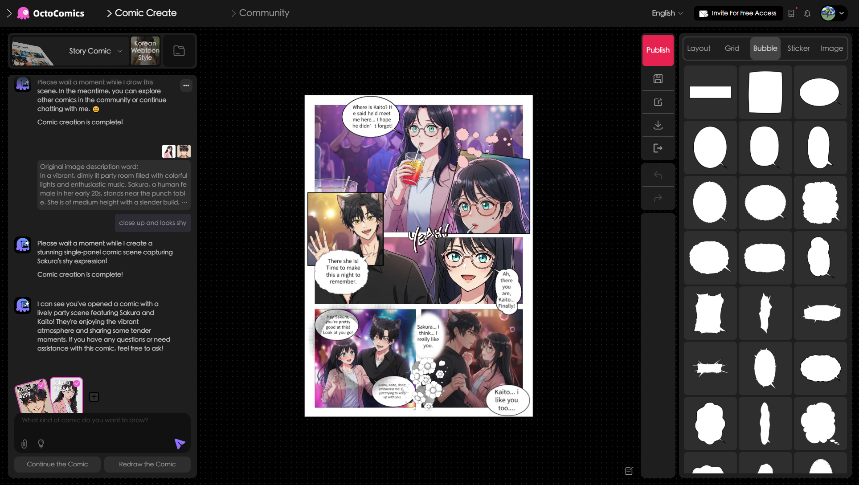Open the share icon in the right toolbar
The height and width of the screenshot is (485, 859).
[x=658, y=102]
